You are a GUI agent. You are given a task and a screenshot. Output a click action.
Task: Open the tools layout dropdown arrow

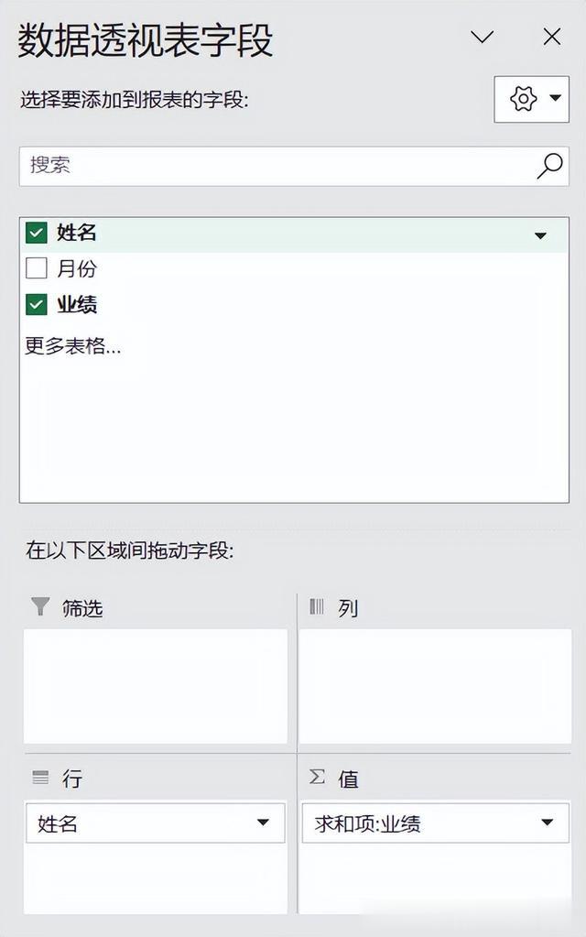tap(556, 98)
